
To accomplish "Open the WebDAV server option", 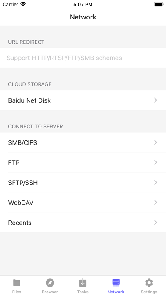I will point(83,203).
